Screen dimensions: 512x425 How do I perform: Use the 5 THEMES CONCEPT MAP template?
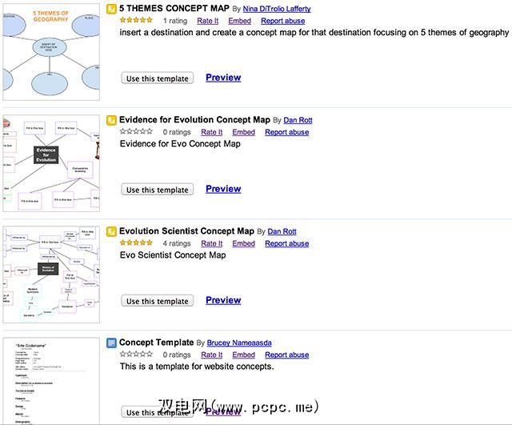click(x=158, y=78)
